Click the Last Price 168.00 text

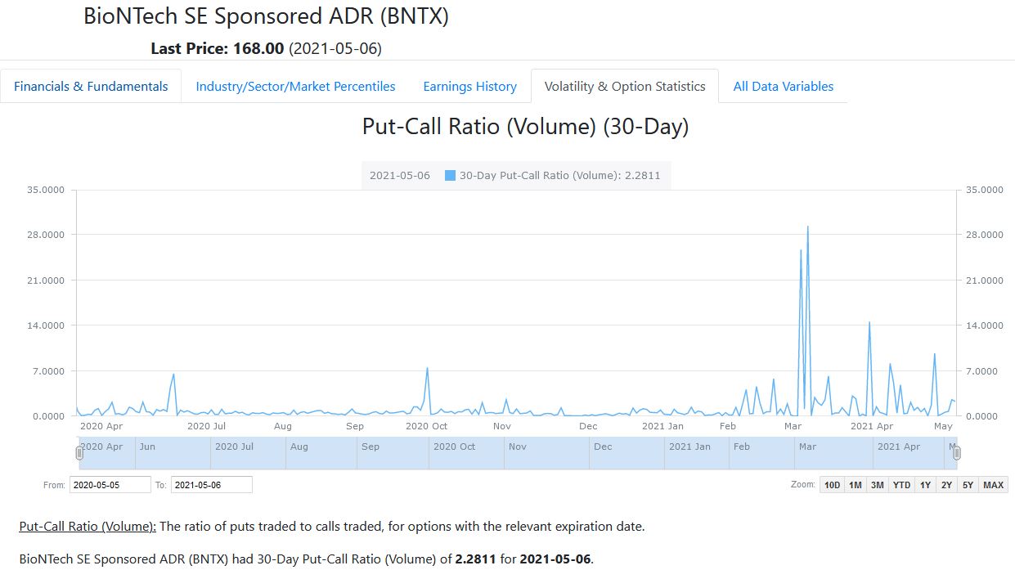click(217, 48)
